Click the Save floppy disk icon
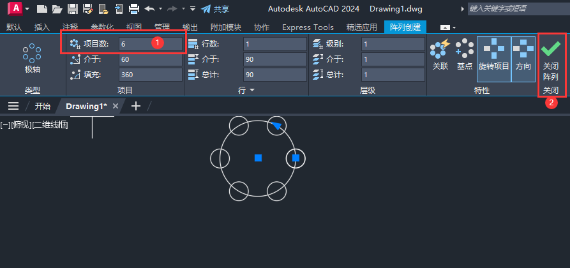The width and height of the screenshot is (570, 268). tap(73, 9)
